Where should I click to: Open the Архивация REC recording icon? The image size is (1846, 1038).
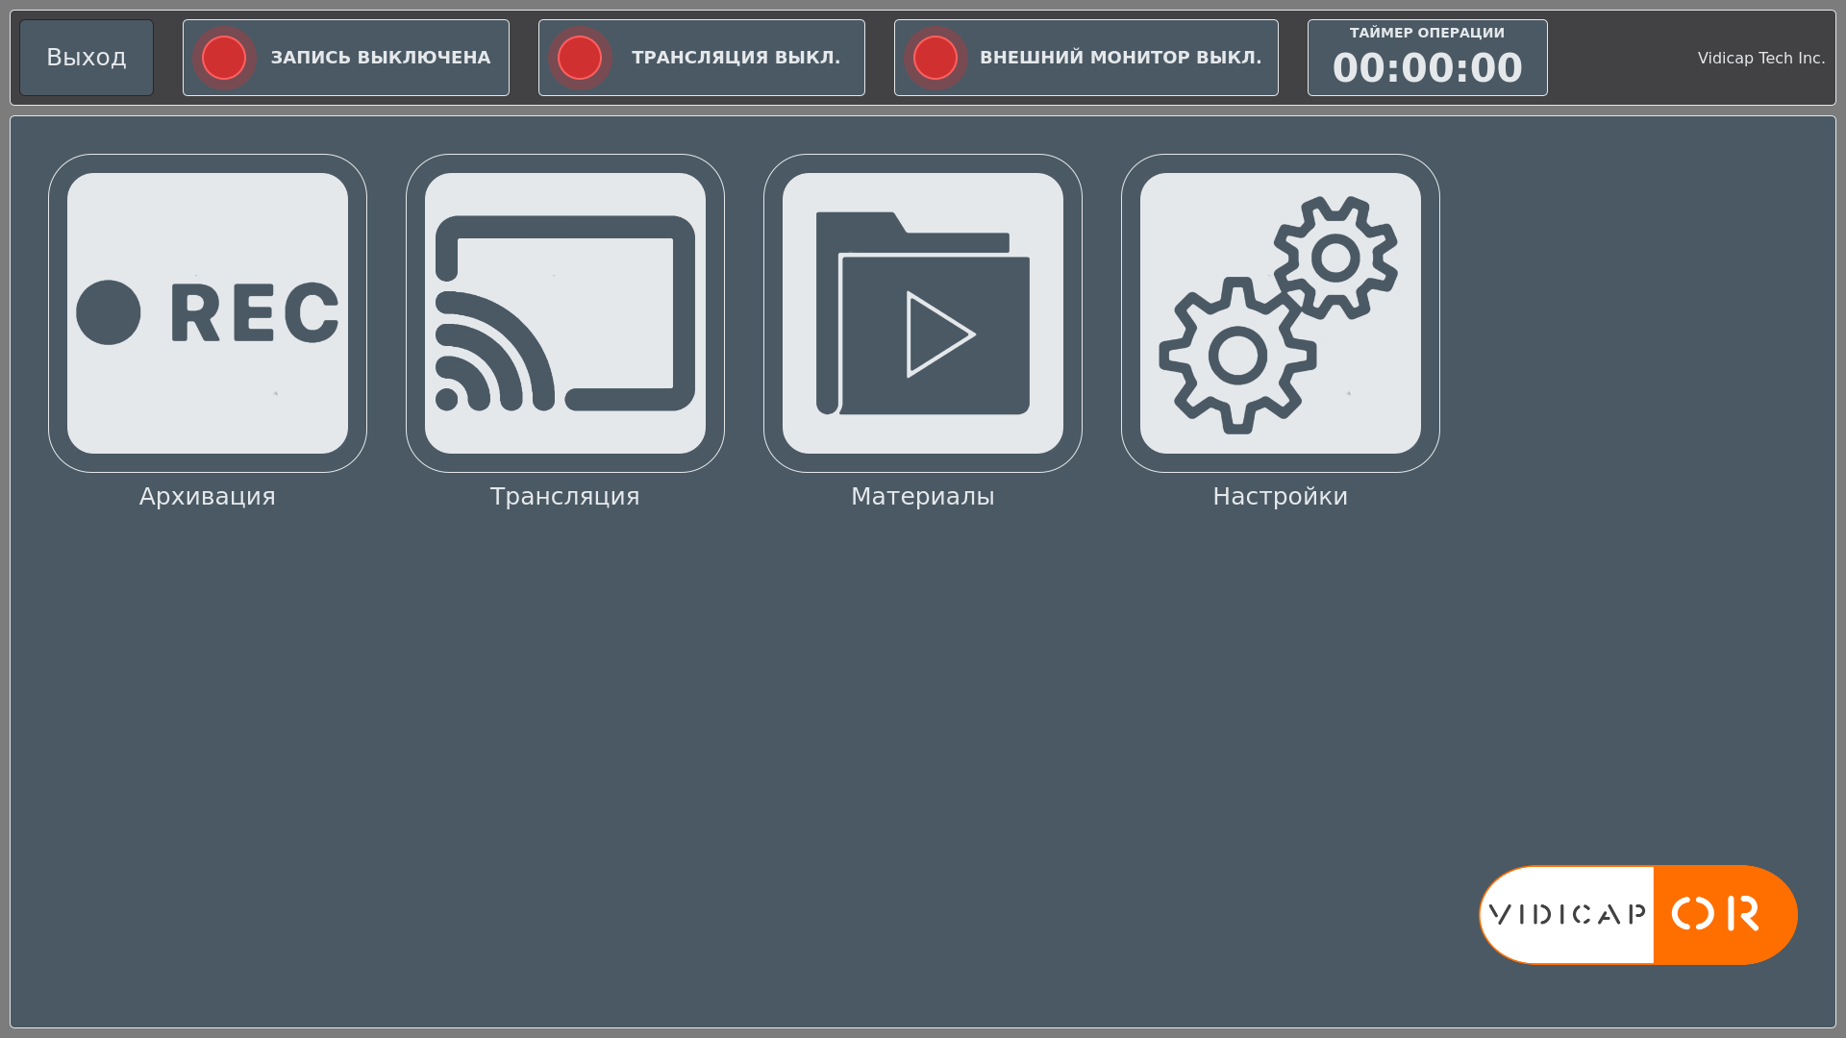pyautogui.click(x=208, y=313)
